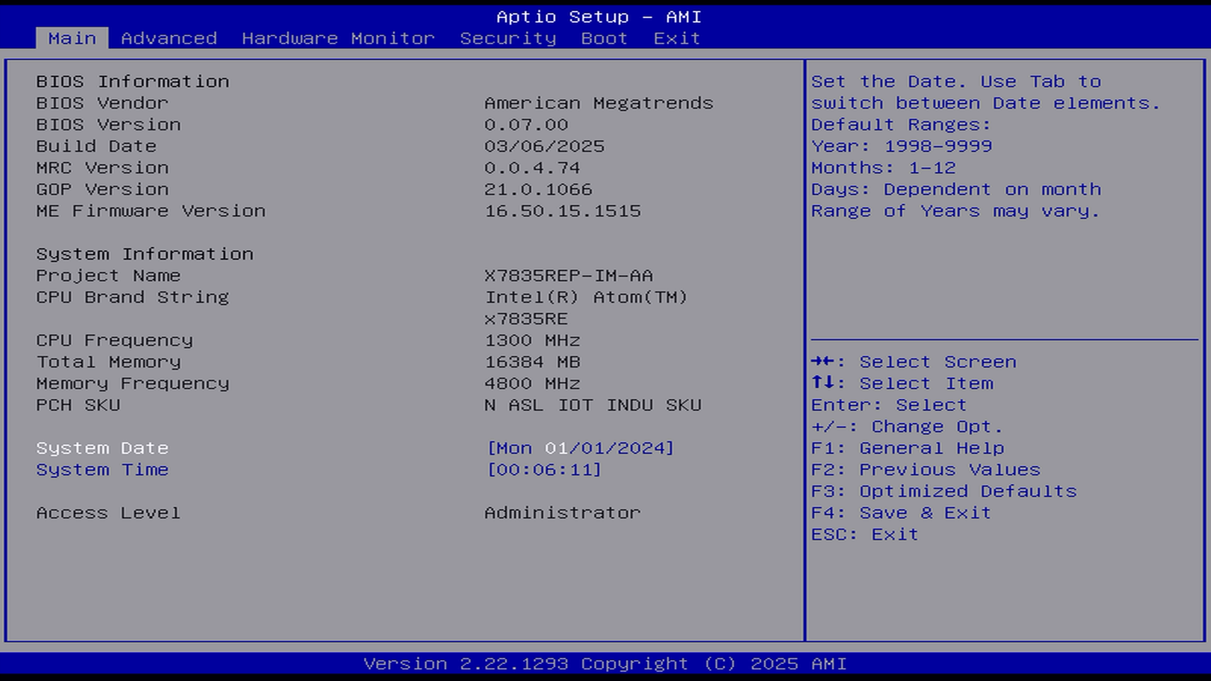Click the Access Level Administrator value
This screenshot has width=1211, height=681.
coord(562,513)
